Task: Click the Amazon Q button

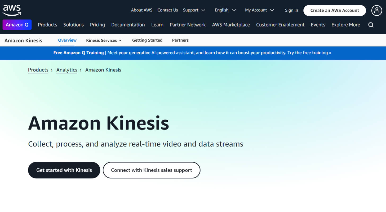Action: coord(17,25)
